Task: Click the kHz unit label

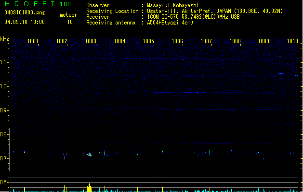Action: [x=4, y=39]
